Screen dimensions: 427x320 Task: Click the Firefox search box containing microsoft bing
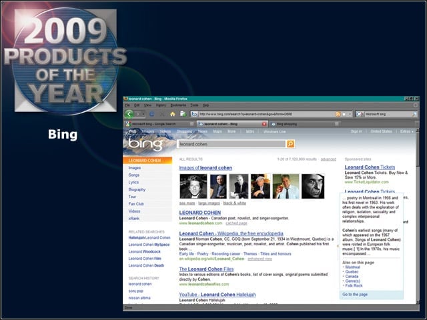point(388,114)
